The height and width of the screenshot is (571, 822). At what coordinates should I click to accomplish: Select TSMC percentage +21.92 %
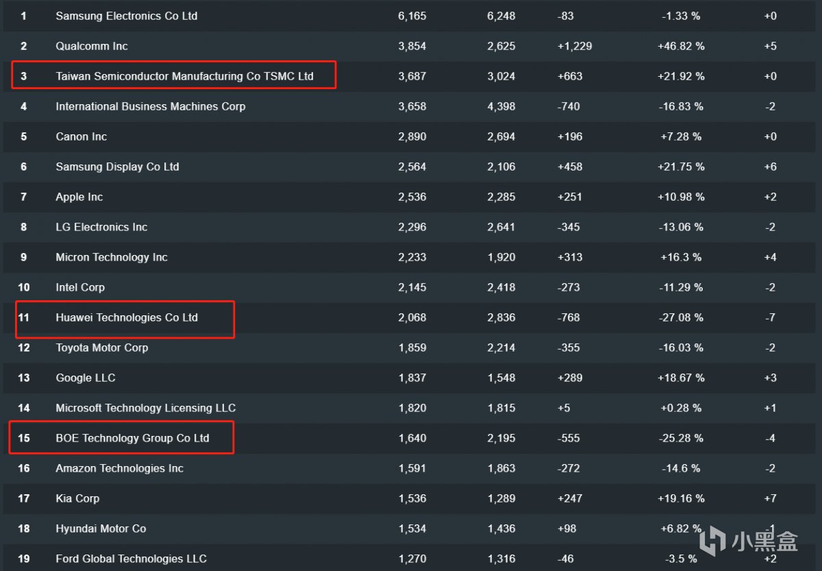tap(682, 76)
